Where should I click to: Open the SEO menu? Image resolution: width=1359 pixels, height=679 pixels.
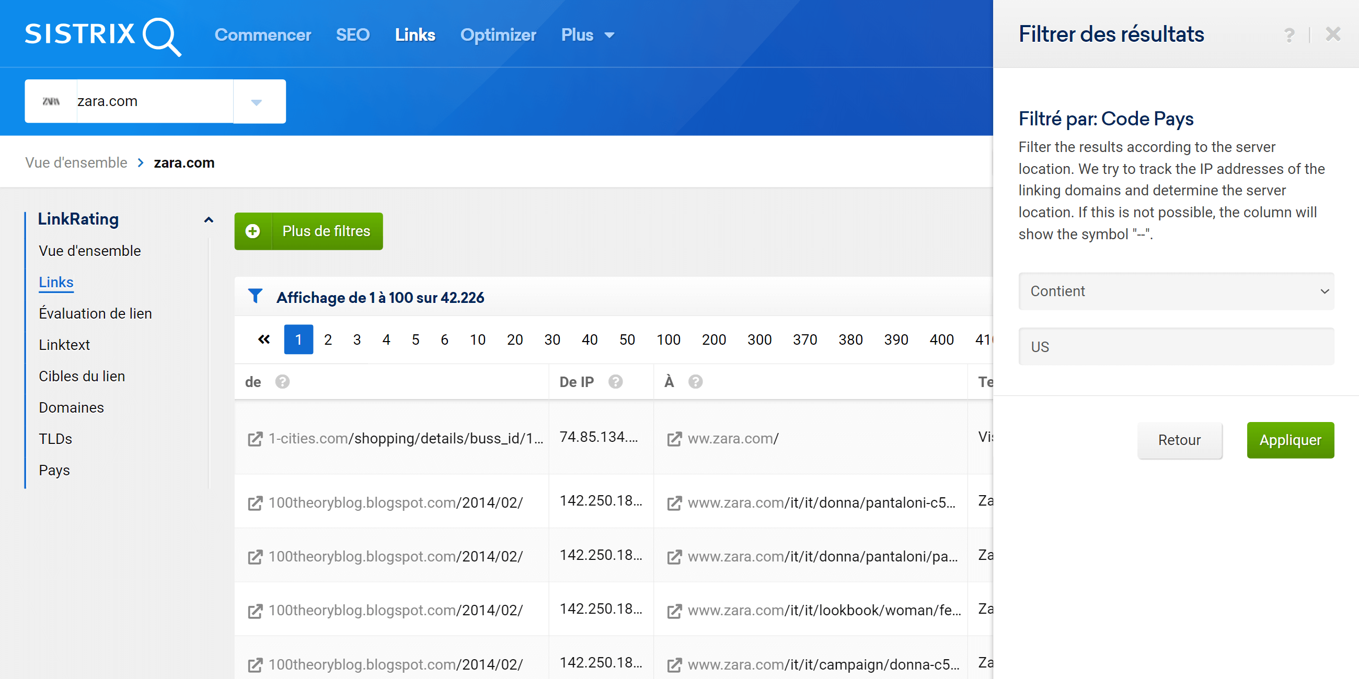[x=353, y=35]
